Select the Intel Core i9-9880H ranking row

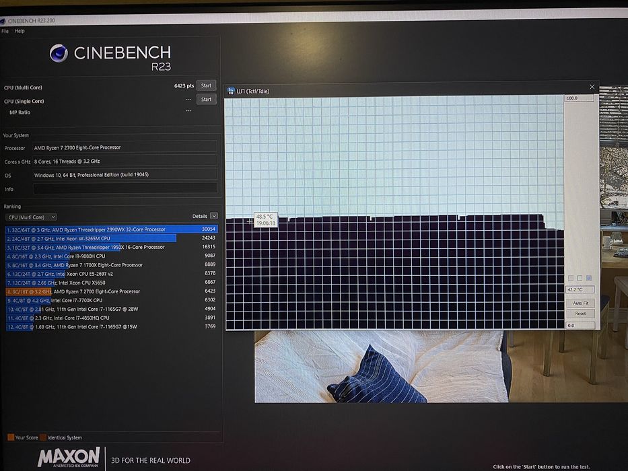[111, 256]
